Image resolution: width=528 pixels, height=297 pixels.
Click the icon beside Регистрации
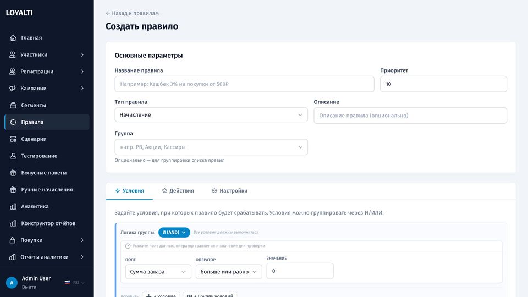click(13, 71)
